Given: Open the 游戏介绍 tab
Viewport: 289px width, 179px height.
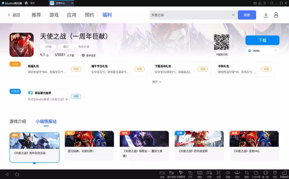Looking at the screenshot, I should (x=18, y=122).
